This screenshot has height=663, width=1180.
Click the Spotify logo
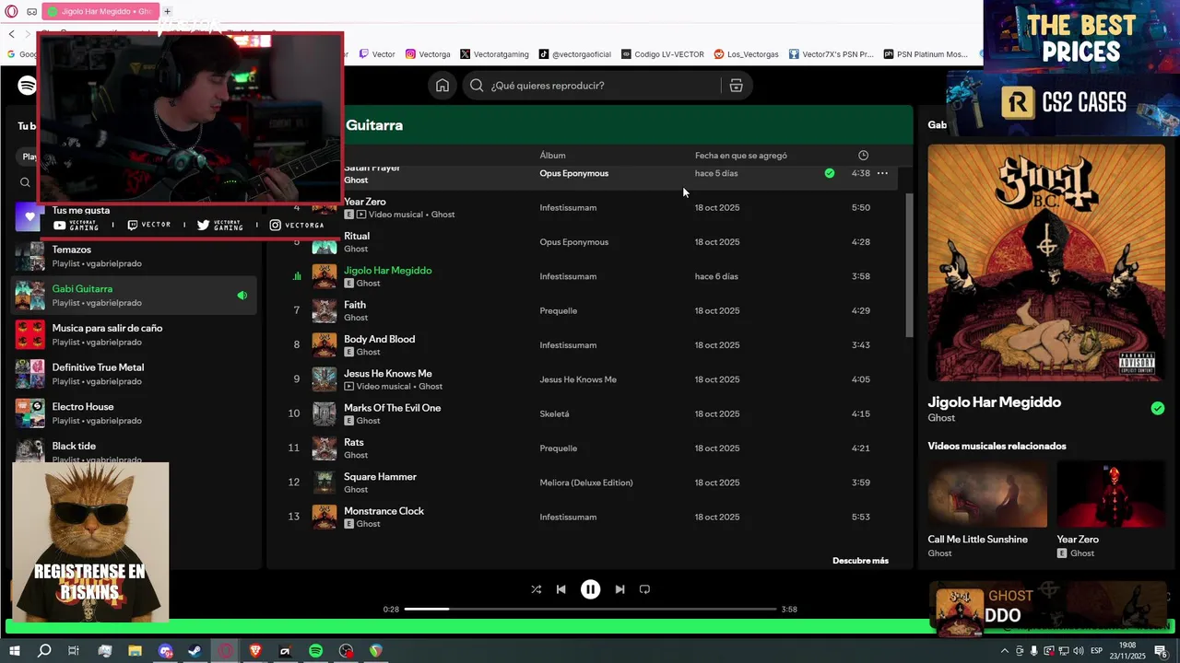[28, 86]
